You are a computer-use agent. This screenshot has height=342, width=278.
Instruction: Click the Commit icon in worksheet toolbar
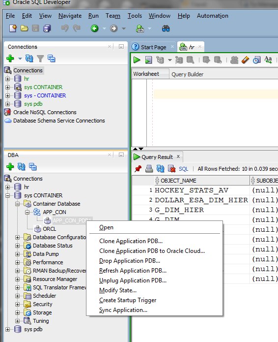[206, 60]
